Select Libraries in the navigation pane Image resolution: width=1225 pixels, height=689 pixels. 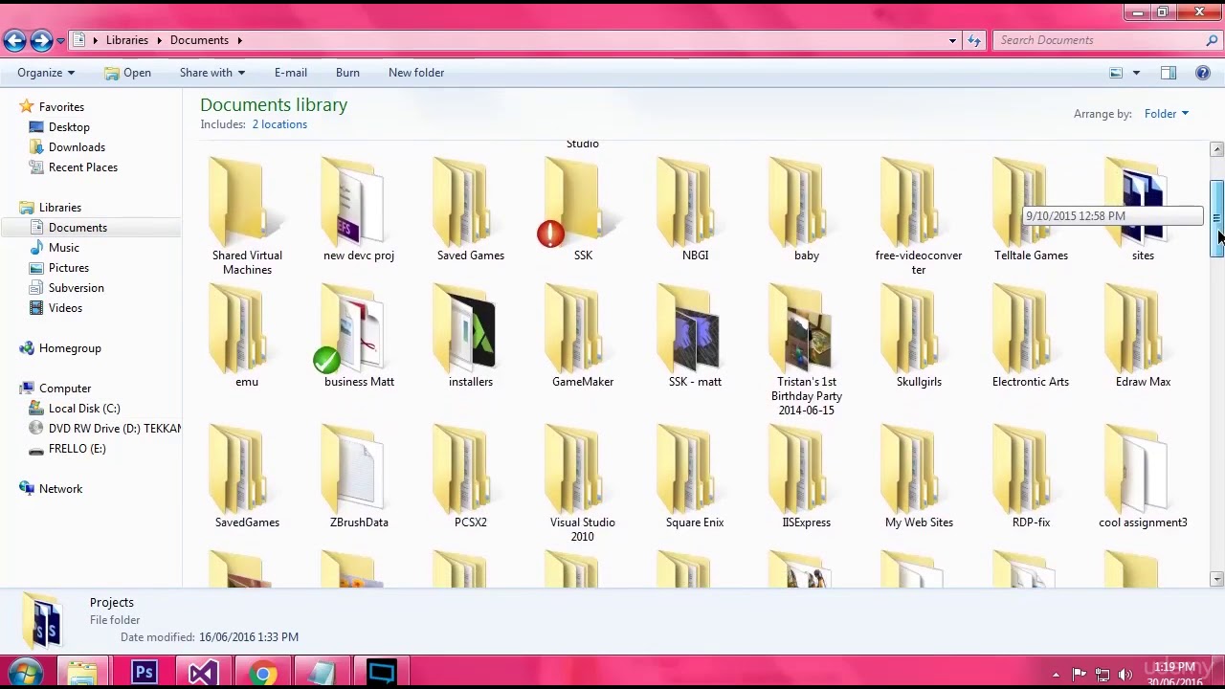pyautogui.click(x=60, y=208)
